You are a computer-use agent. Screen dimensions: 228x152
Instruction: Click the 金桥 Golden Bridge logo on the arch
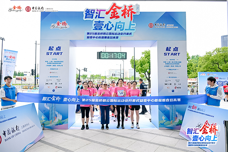60,25
